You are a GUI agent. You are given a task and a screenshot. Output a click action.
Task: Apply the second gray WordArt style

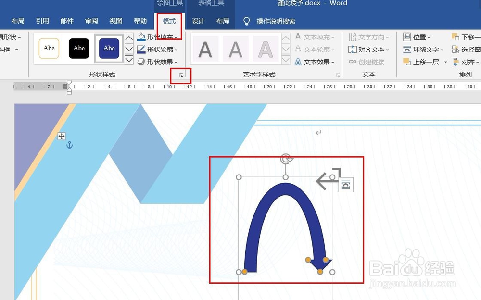(235, 49)
